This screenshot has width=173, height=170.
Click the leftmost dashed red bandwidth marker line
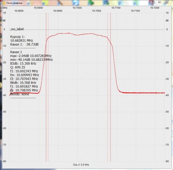pyautogui.click(x=46, y=87)
